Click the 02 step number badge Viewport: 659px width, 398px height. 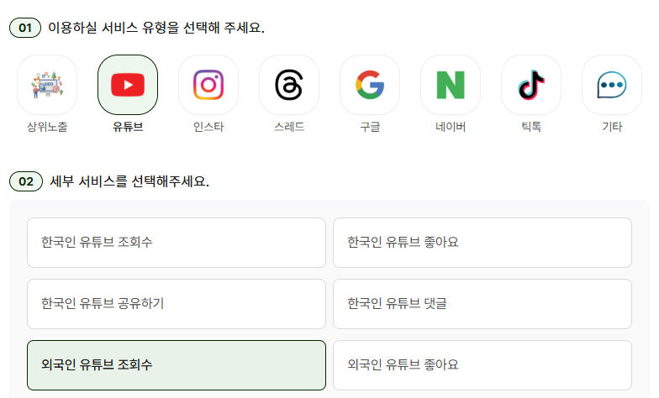click(25, 181)
